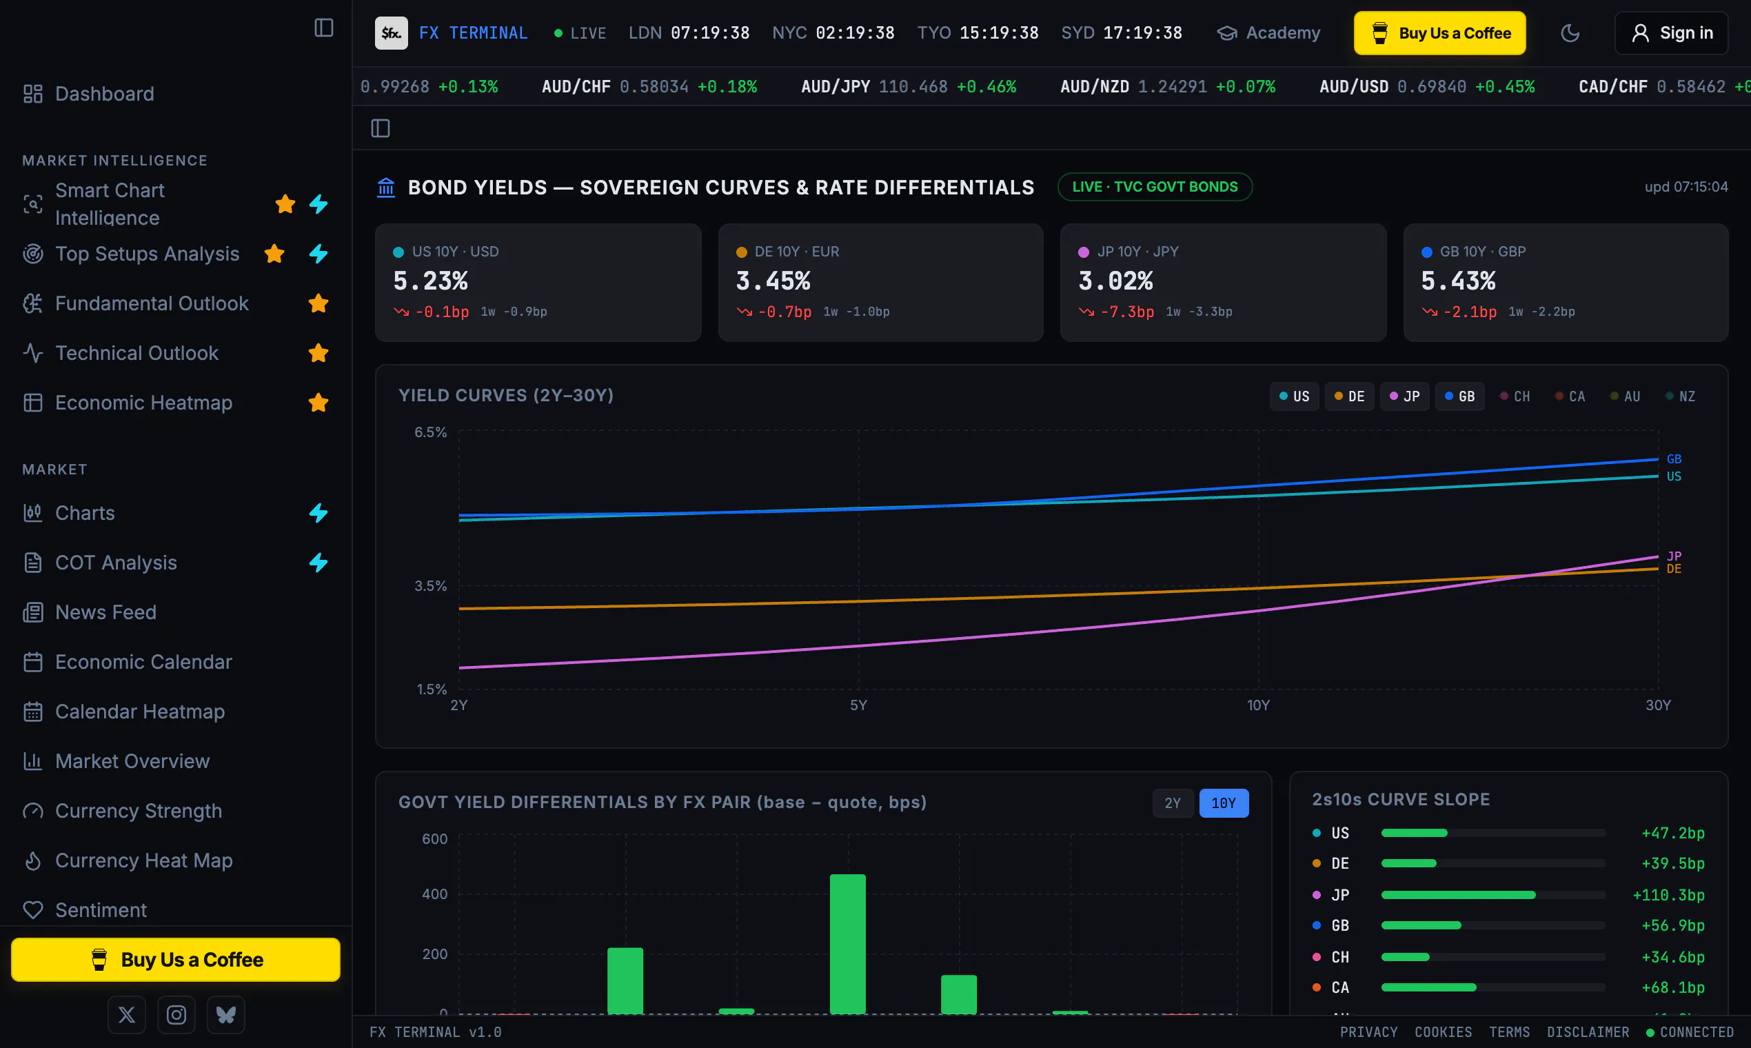Click the star beside Top Setups Analysis
1751x1048 pixels.
274,254
